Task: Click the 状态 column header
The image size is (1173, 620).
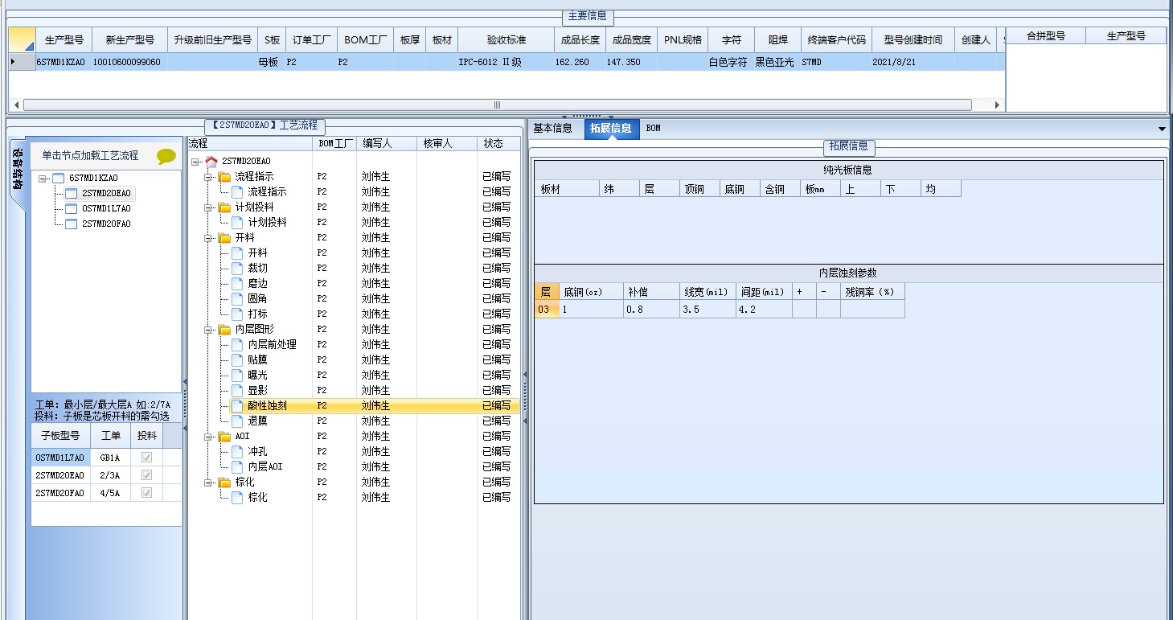Action: point(498,143)
